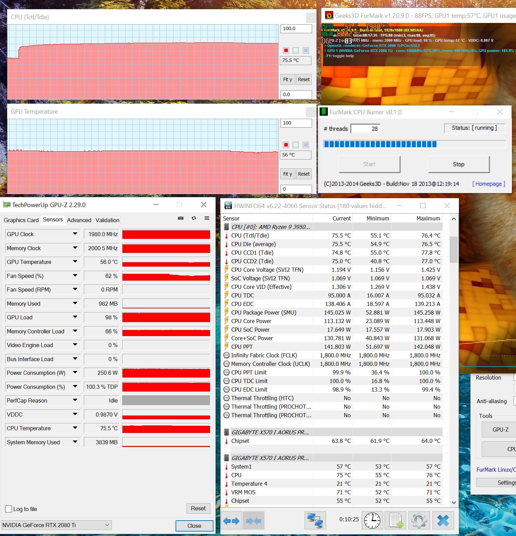Click HWiNFO log file with plus icon
This screenshot has width=516, height=536.
[x=396, y=521]
